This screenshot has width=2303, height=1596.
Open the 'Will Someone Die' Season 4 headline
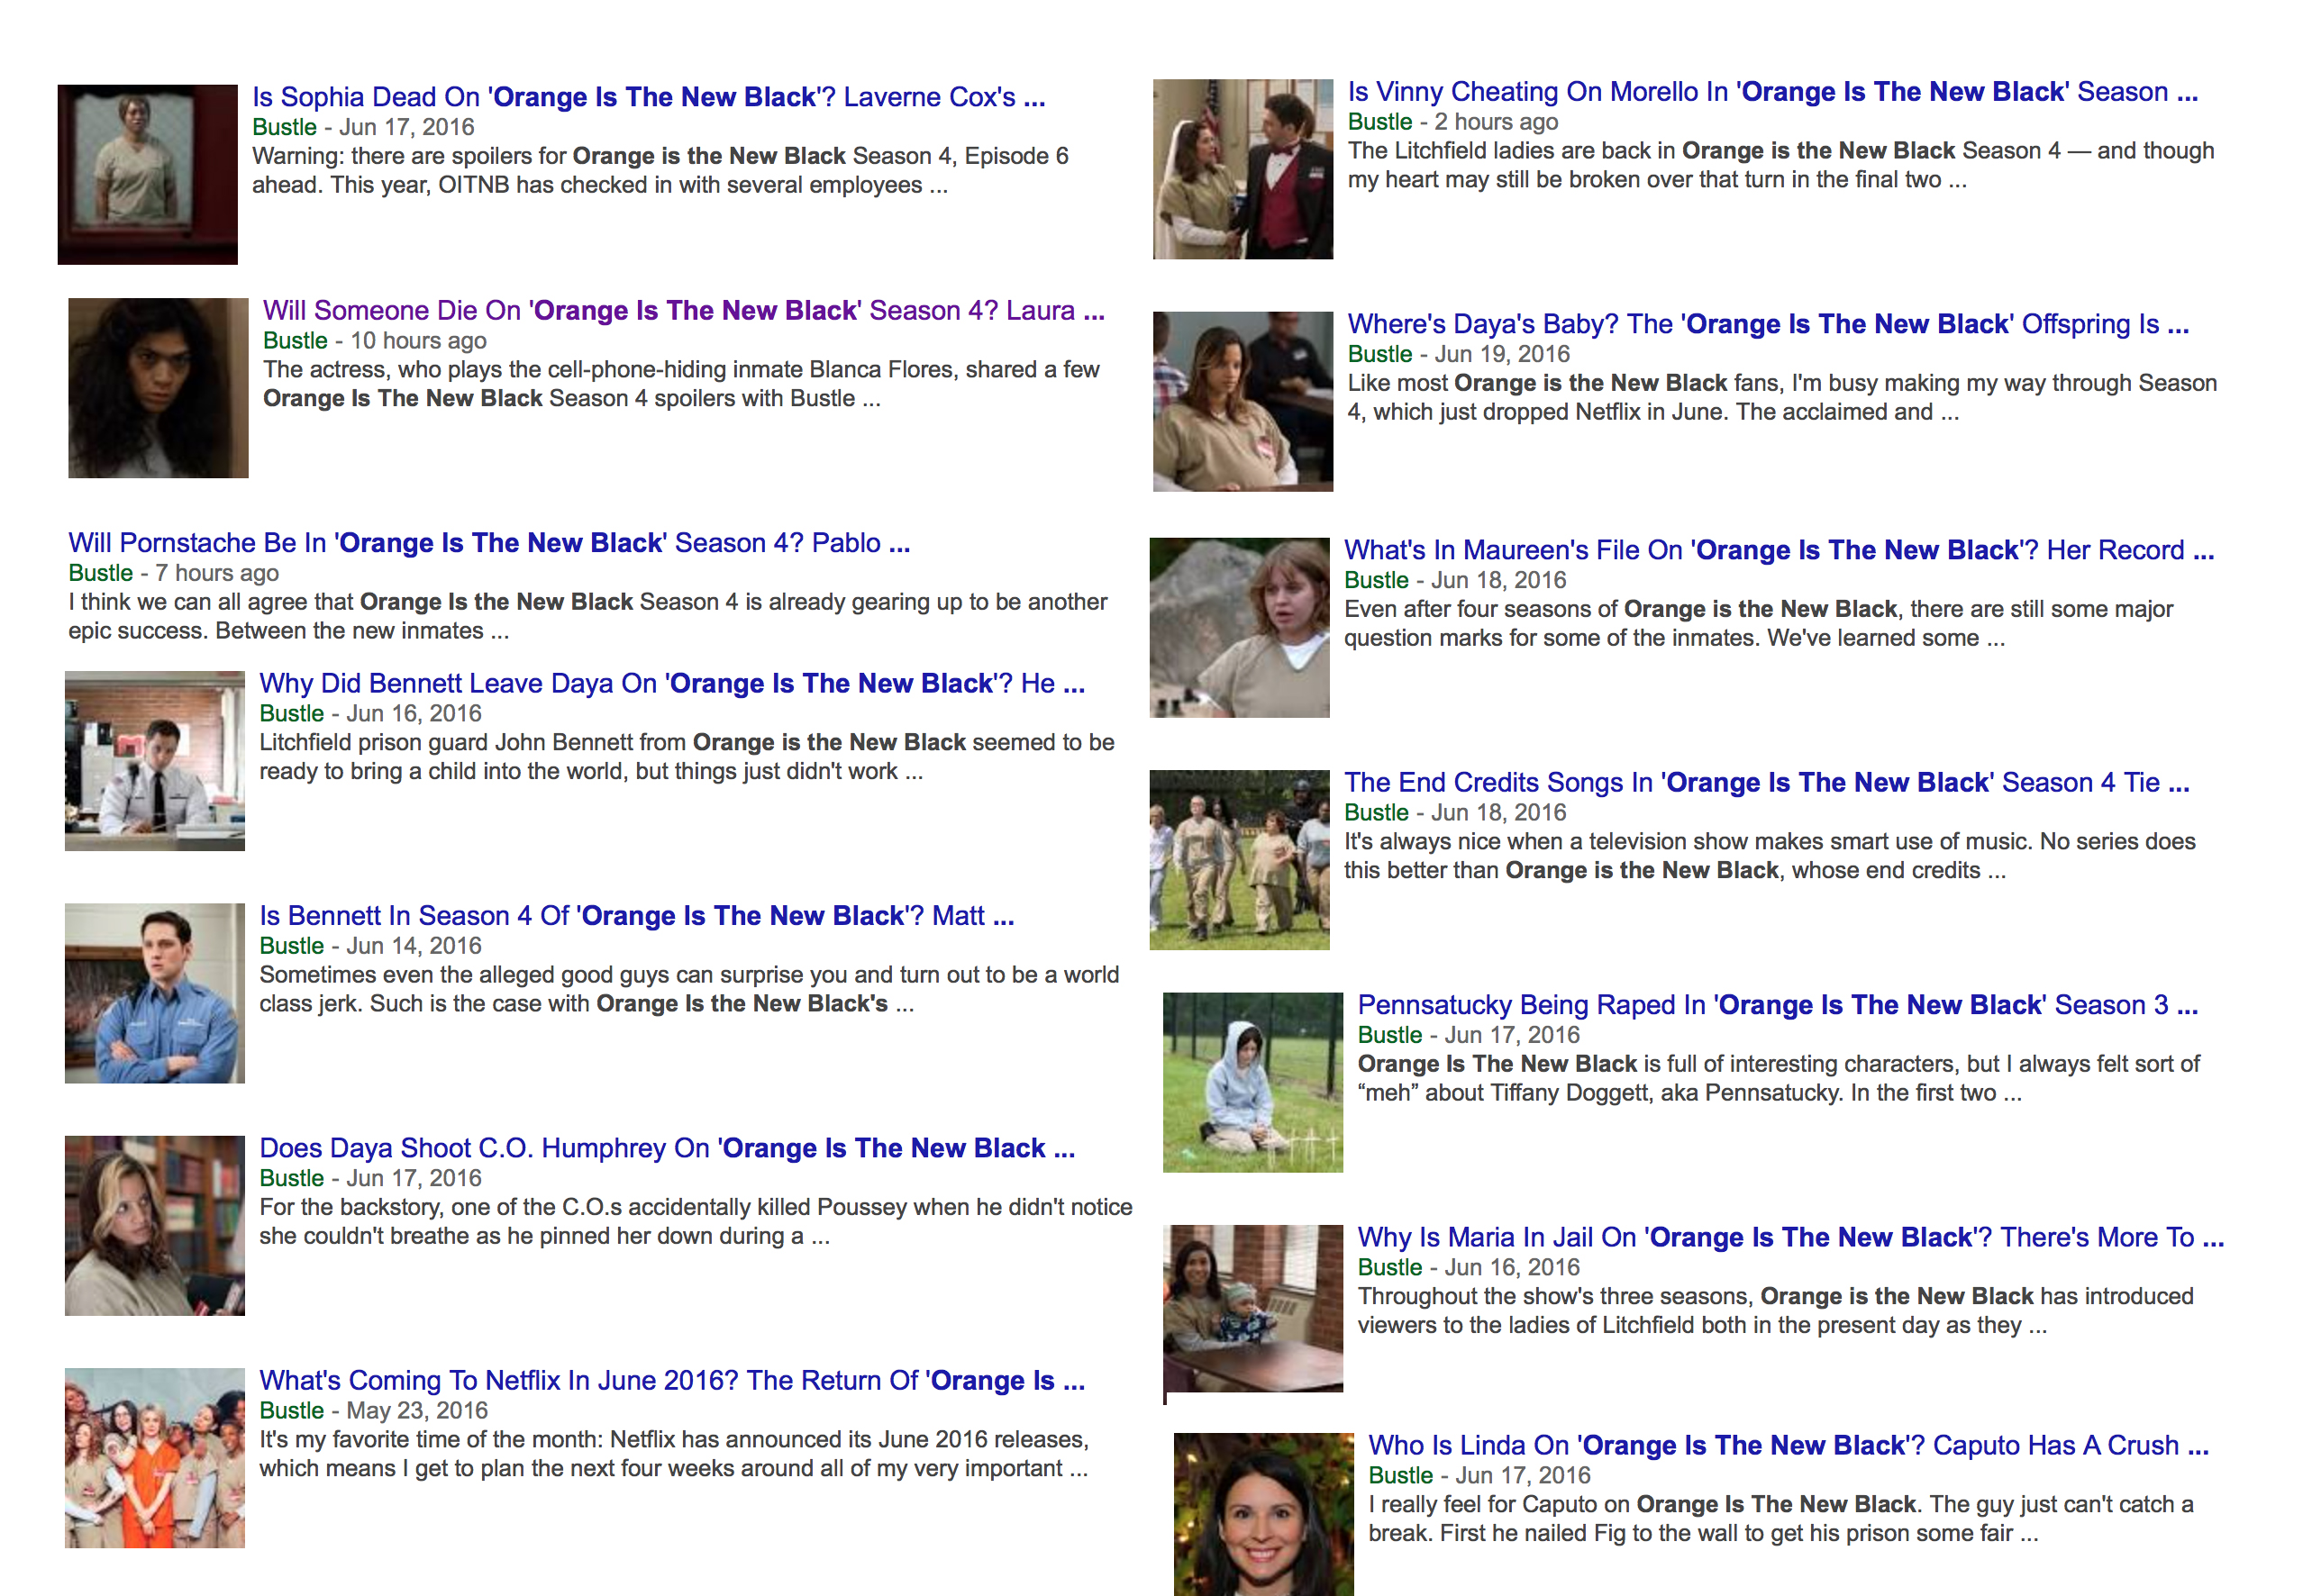pyautogui.click(x=683, y=311)
